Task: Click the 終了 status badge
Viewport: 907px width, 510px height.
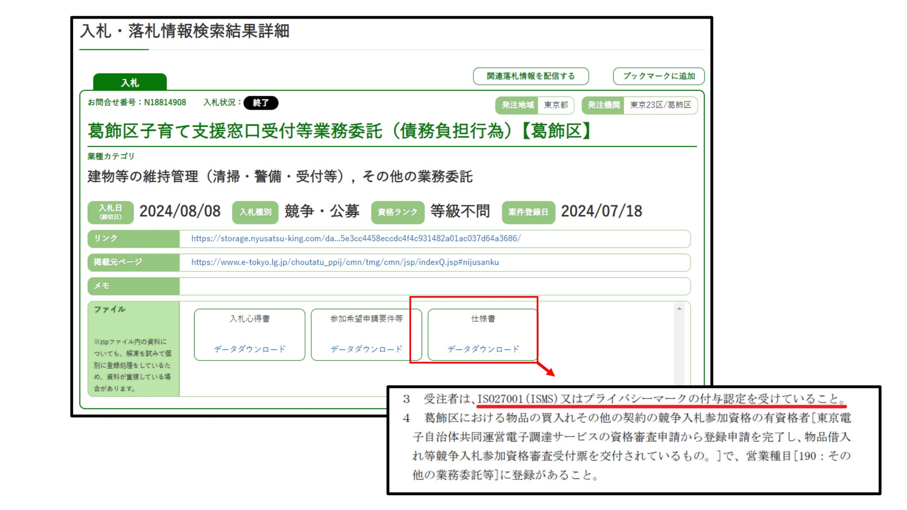Action: pos(260,103)
